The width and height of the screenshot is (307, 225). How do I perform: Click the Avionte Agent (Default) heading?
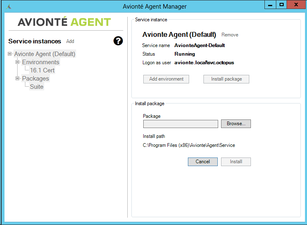pyautogui.click(x=179, y=35)
